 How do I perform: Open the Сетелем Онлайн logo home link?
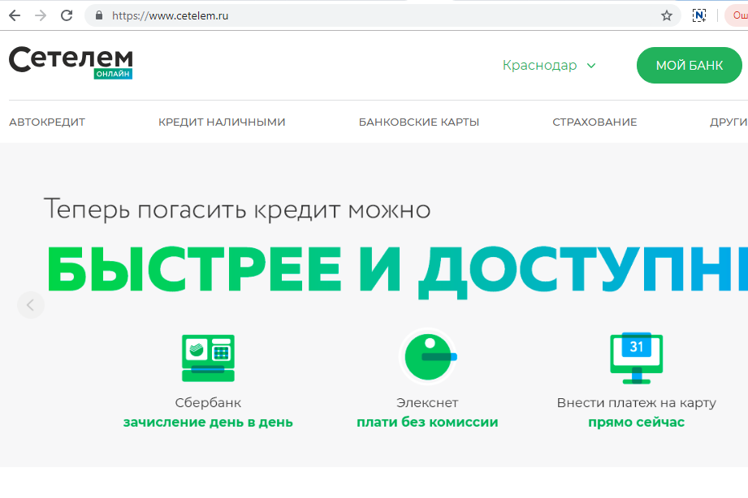(x=71, y=62)
